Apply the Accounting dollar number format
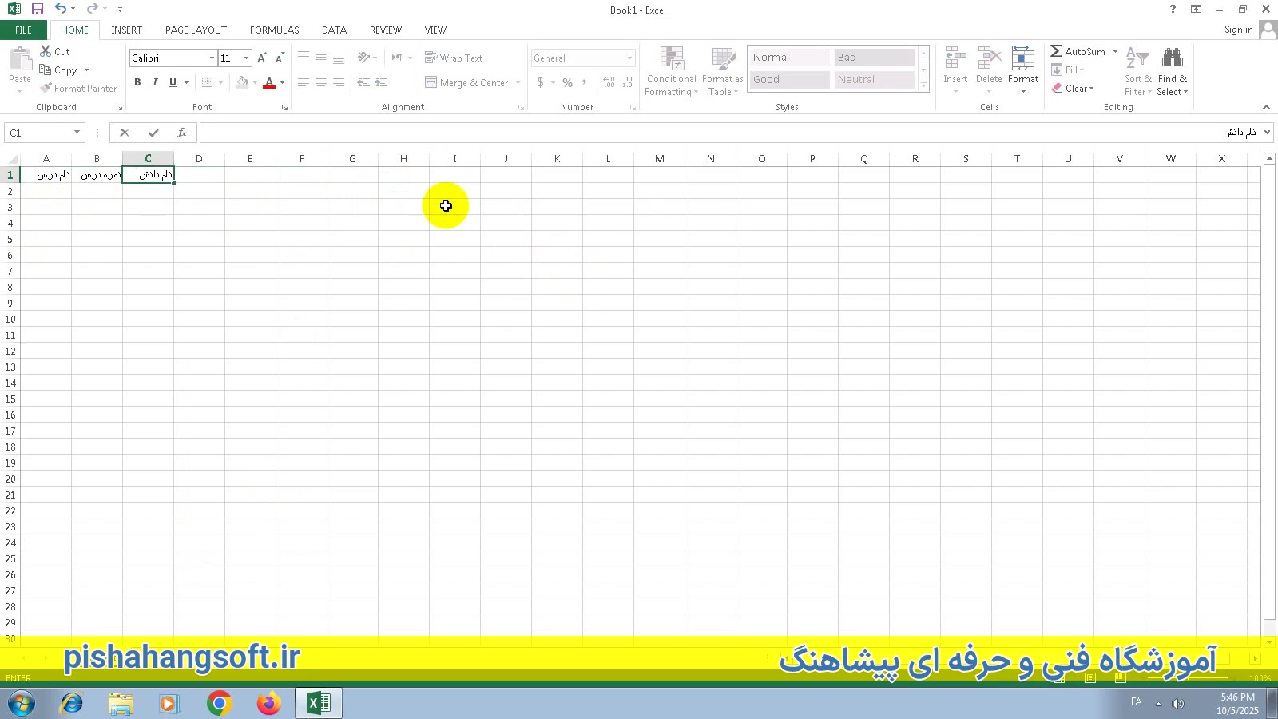This screenshot has width=1278, height=719. [x=541, y=82]
